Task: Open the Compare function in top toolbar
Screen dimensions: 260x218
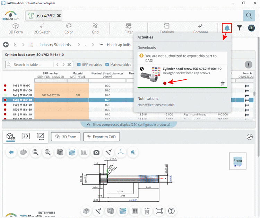Action: (x=201, y=28)
